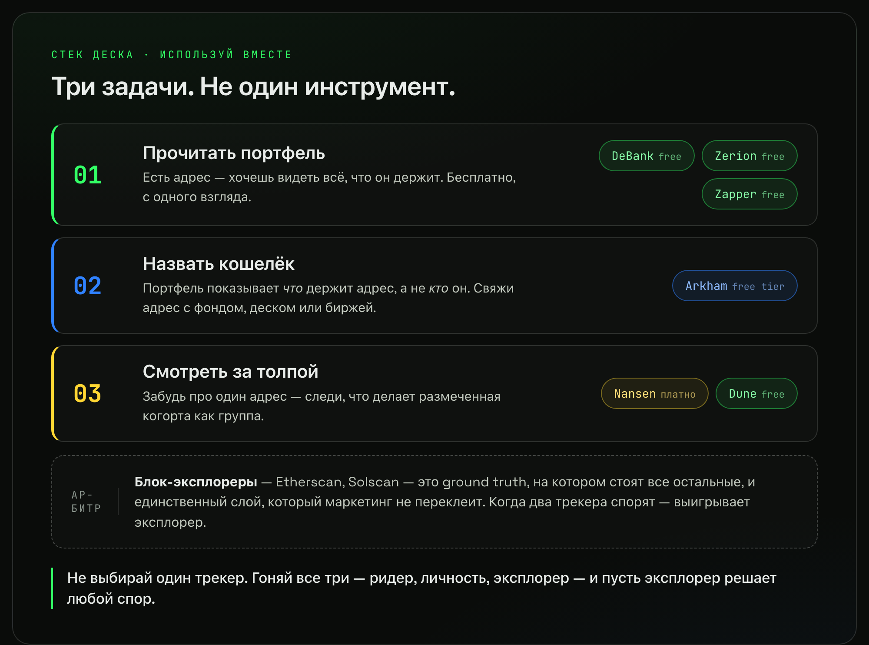Click the eyebrow text ИСПОЛЬЗУЙ ВМЕСТЕ
Viewport: 869px width, 645px height.
(226, 55)
